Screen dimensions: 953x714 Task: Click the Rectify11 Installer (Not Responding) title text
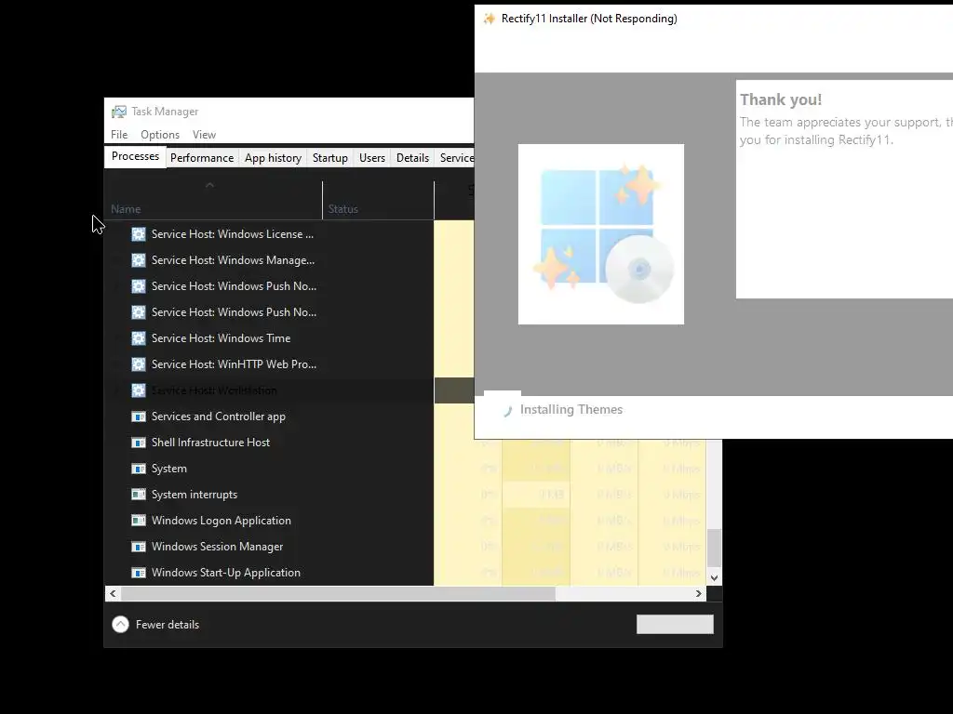(589, 19)
